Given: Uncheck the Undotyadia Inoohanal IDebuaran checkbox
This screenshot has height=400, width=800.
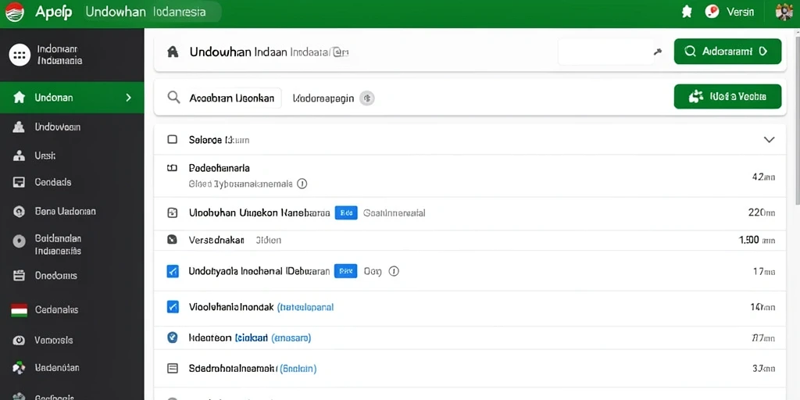Looking at the screenshot, I should [x=173, y=271].
